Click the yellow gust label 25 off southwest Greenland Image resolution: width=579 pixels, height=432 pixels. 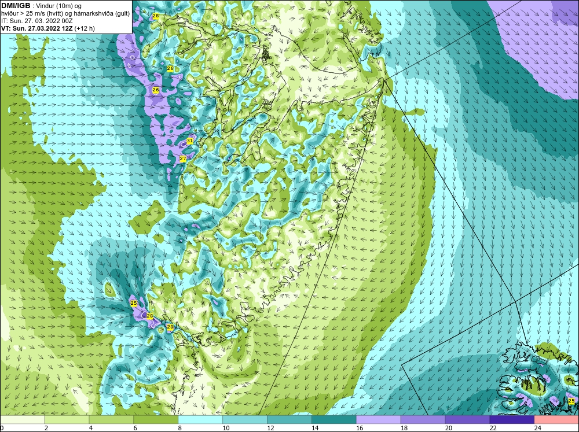point(134,303)
